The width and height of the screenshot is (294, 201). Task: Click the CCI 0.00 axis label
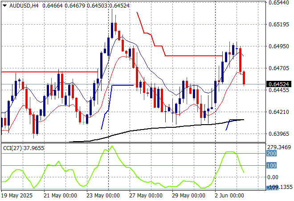point(273,177)
